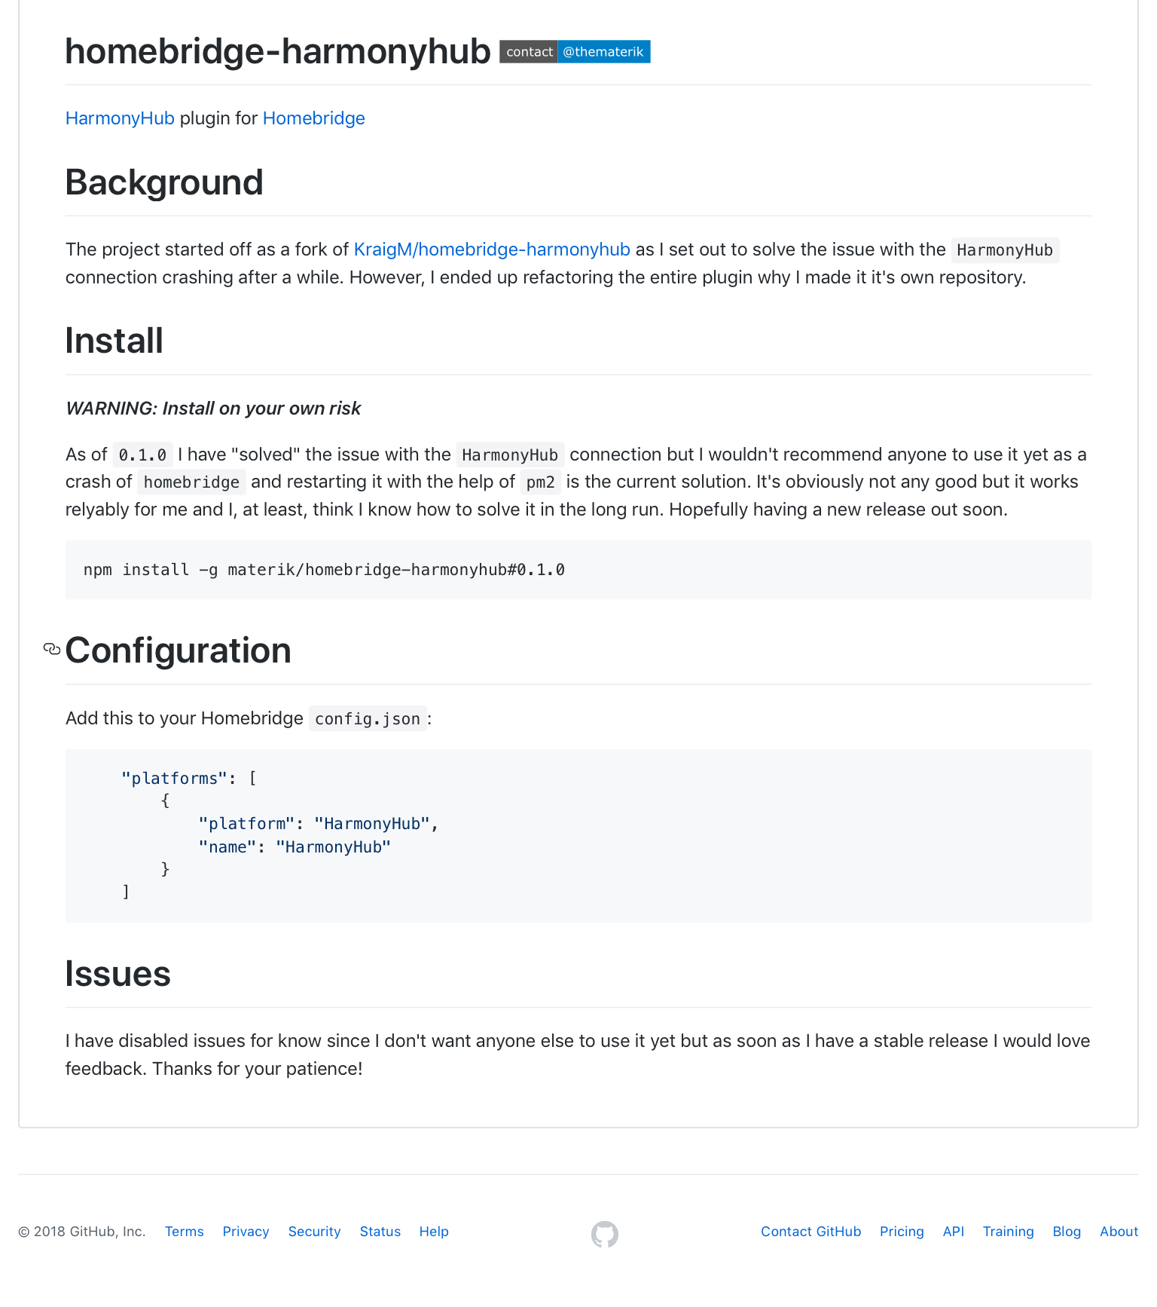Viewport: 1157px width, 1307px height.
Task: Open the Help footer link
Action: tap(434, 1231)
